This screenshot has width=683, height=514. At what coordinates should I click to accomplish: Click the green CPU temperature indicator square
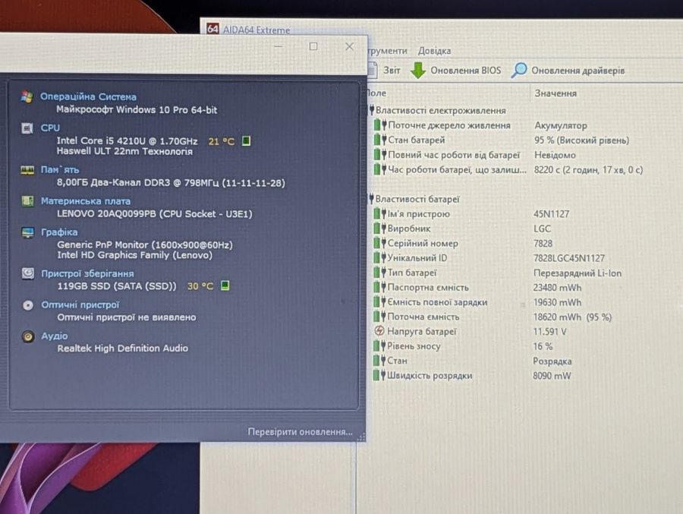246,140
